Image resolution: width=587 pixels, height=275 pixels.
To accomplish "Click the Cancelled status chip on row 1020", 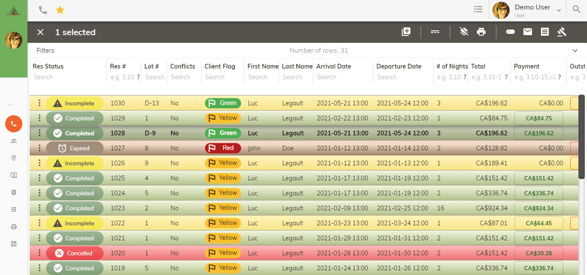I will pos(75,253).
